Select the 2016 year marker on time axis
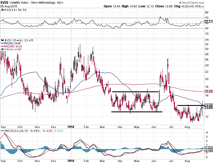 pos(71,127)
